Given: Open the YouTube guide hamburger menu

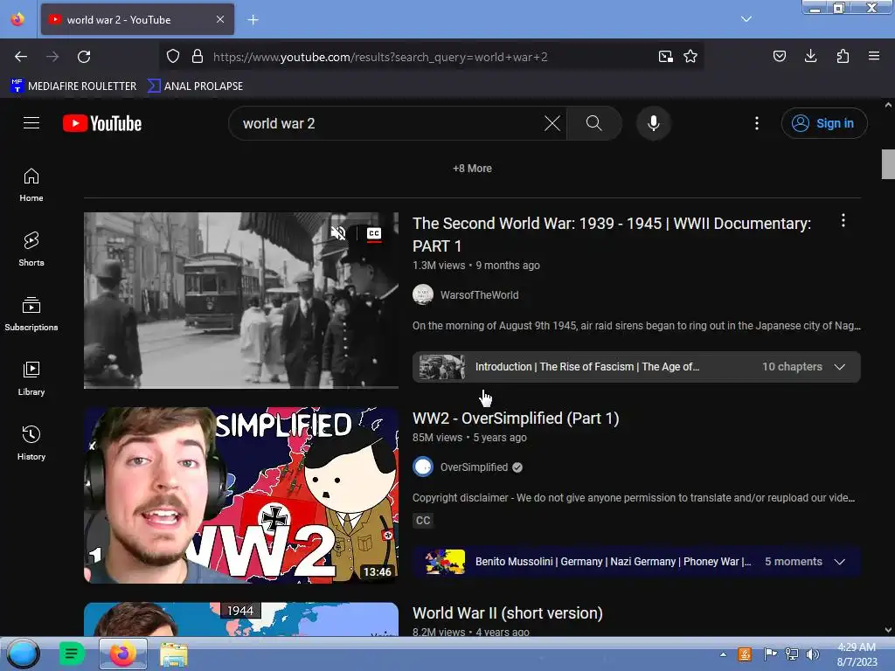Looking at the screenshot, I should [31, 123].
